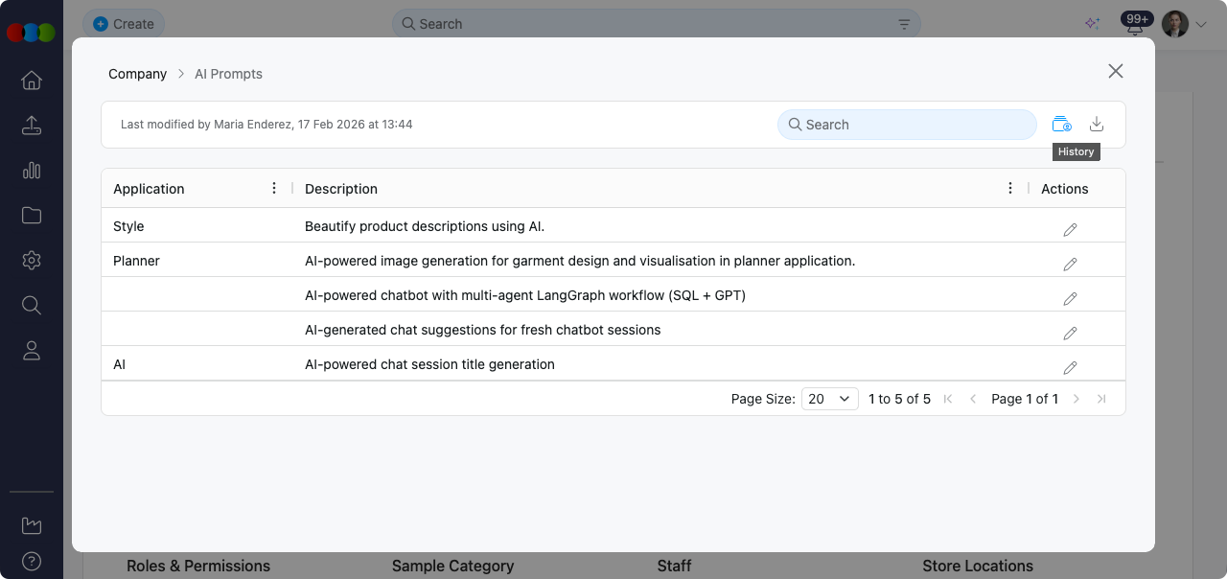Click the Company breadcrumb link

point(137,74)
